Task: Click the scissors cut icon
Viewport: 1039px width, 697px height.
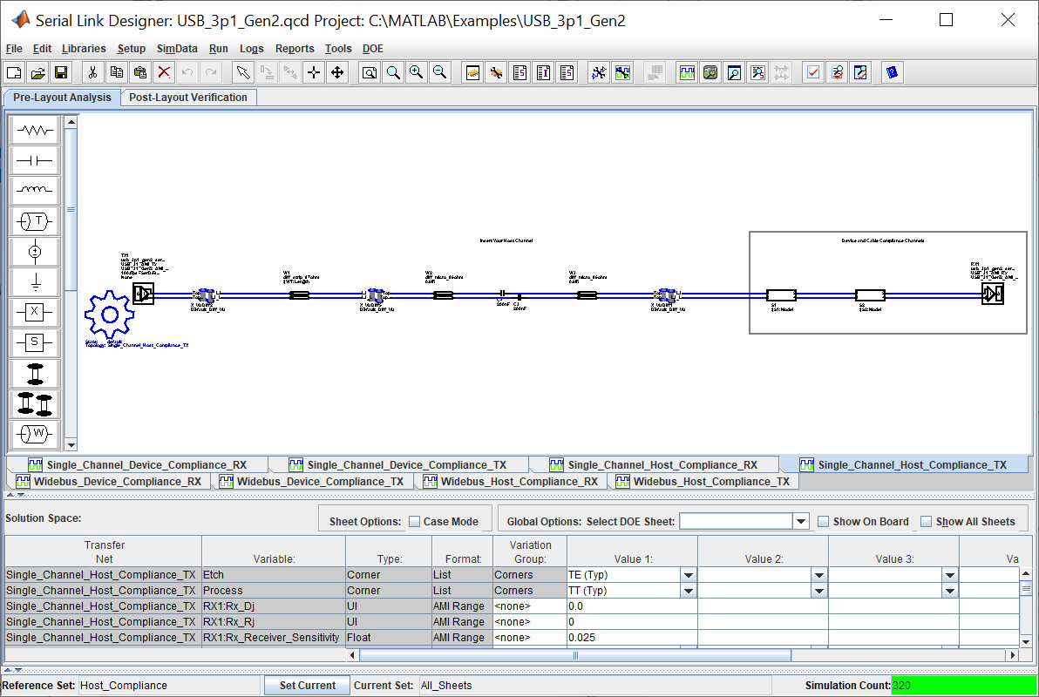Action: point(93,73)
